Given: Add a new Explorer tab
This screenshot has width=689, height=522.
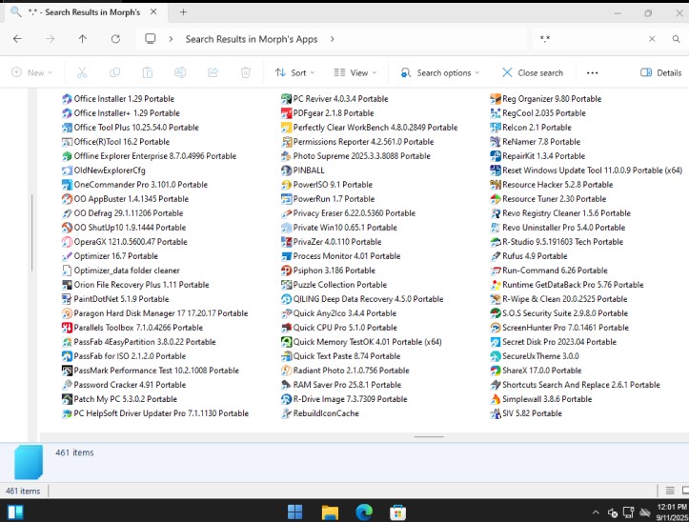Looking at the screenshot, I should pos(183,12).
